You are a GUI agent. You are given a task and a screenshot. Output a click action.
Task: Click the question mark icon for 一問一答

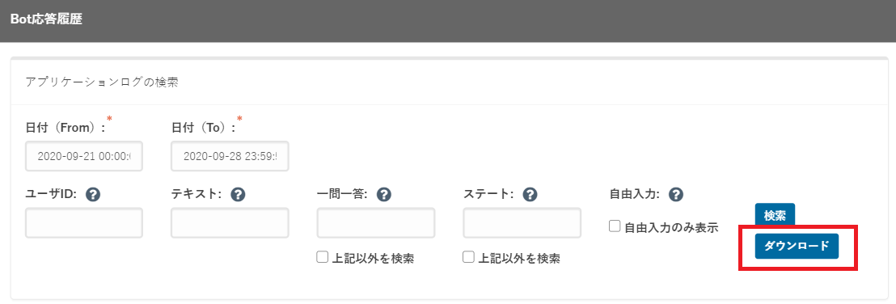384,195
